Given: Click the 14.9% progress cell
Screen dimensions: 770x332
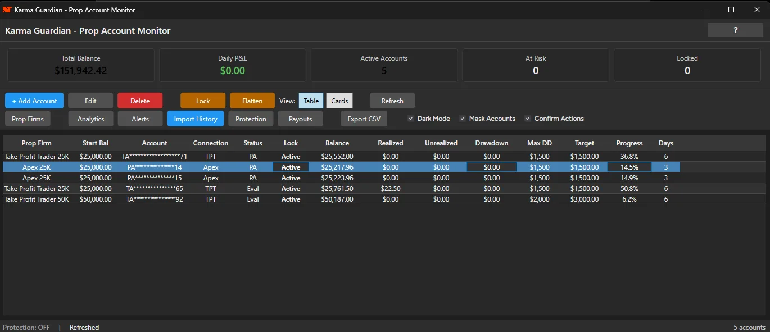Looking at the screenshot, I should [x=629, y=178].
